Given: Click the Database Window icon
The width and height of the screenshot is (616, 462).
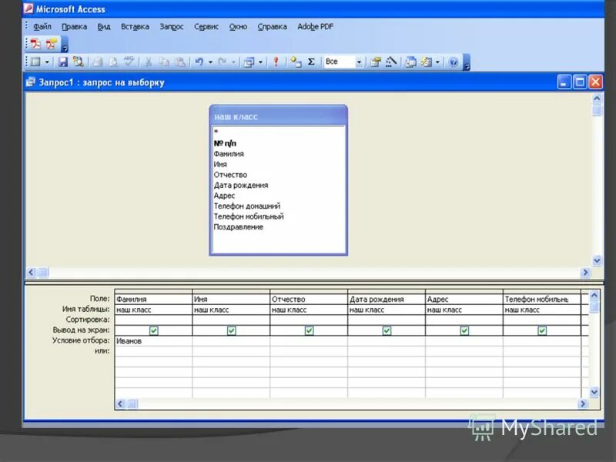Looking at the screenshot, I should click(411, 62).
